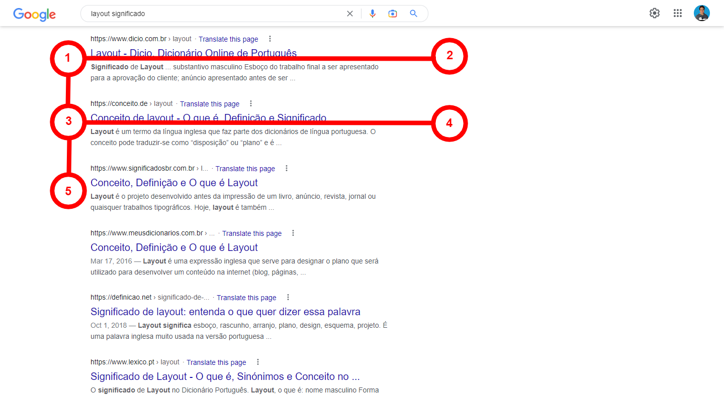The image size is (724, 396).
Task: Open more options for the conceito.de result
Action: pyautogui.click(x=251, y=103)
